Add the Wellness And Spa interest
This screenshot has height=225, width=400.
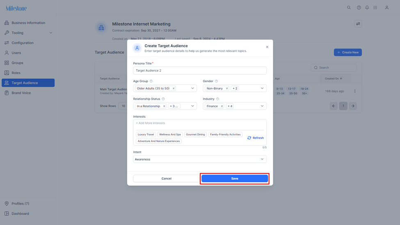point(170,135)
